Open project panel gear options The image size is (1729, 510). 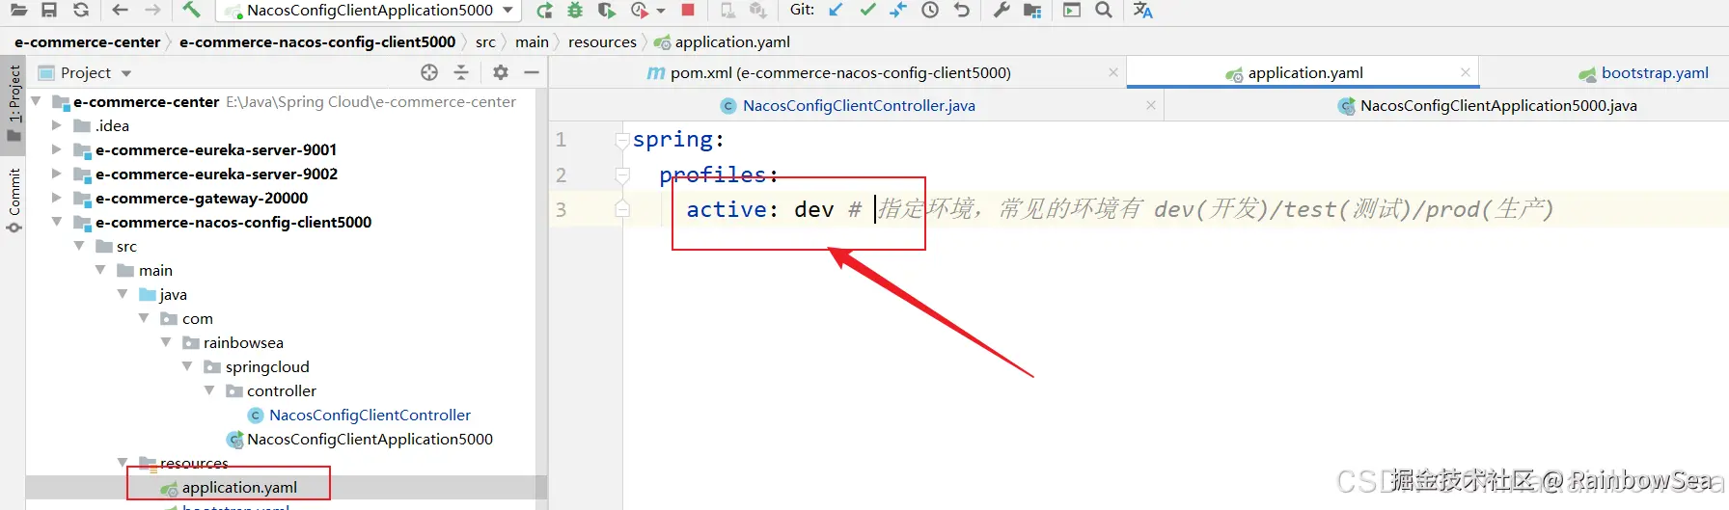(x=500, y=72)
